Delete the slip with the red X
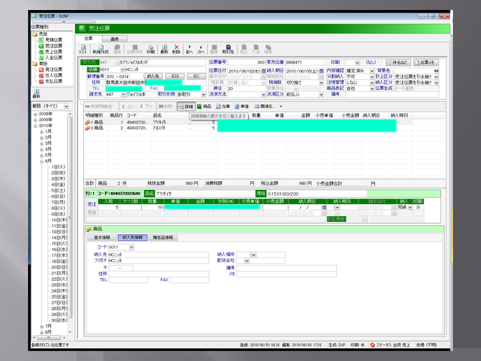 (x=176, y=48)
